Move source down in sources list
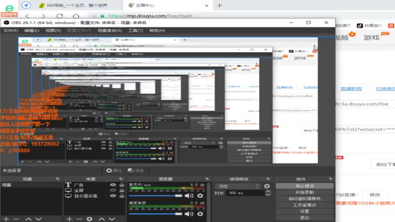The height and width of the screenshot is (222, 395). [x=112, y=219]
